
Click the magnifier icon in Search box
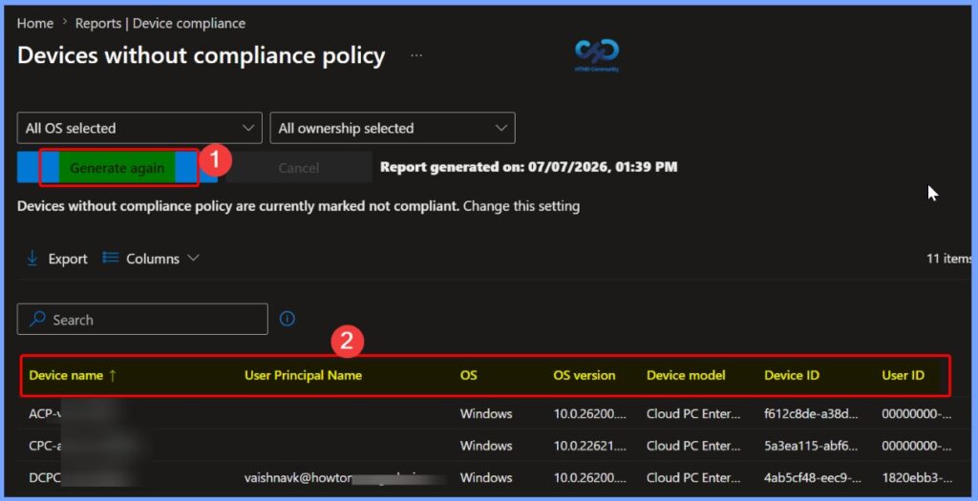click(37, 319)
